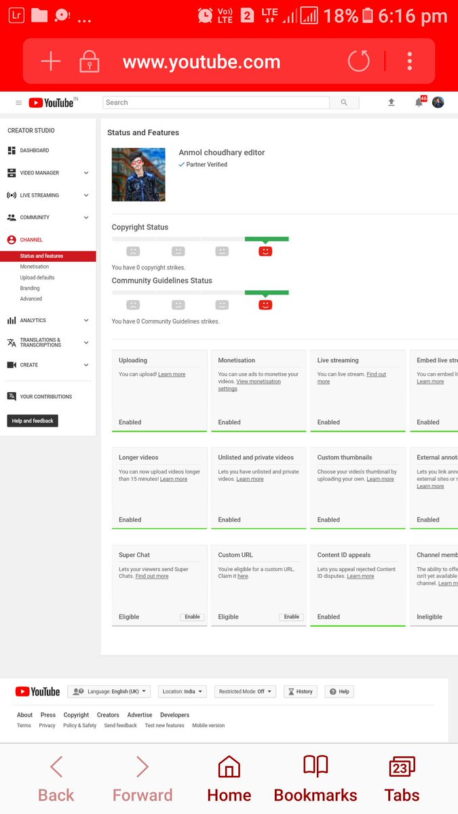This screenshot has width=458, height=814.
Task: Open the account avatar menu
Action: 438,102
